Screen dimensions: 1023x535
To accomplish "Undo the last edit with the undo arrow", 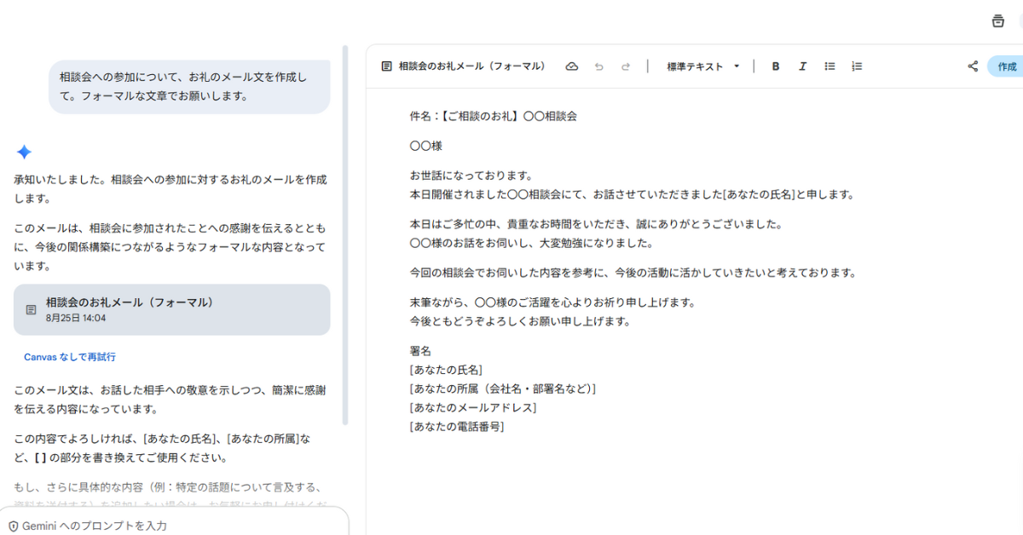I will 599,66.
